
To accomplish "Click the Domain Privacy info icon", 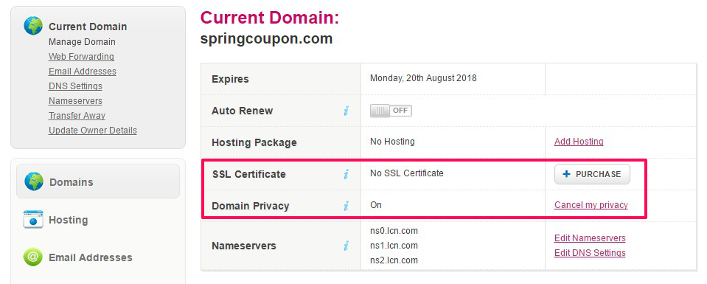I will tap(346, 206).
